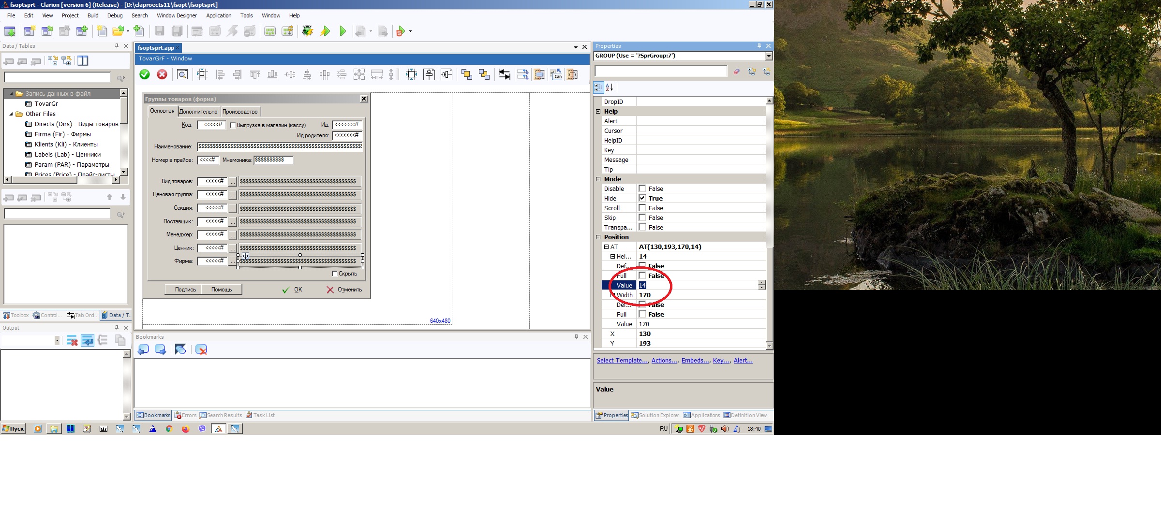Image resolution: width=1161 pixels, height=522 pixels.
Task: Click the bring to front icon
Action: tap(466, 74)
